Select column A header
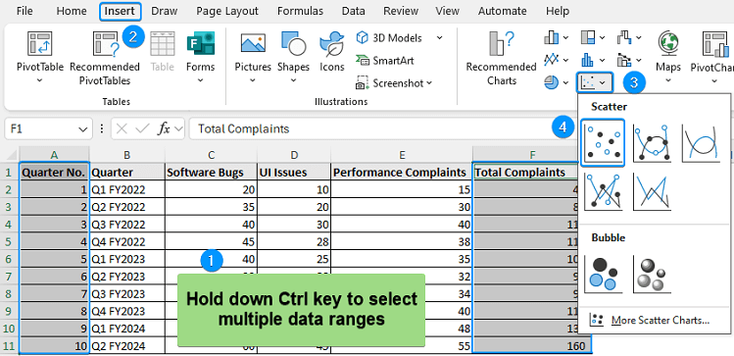Viewport: 734px width, 356px height. [54, 155]
